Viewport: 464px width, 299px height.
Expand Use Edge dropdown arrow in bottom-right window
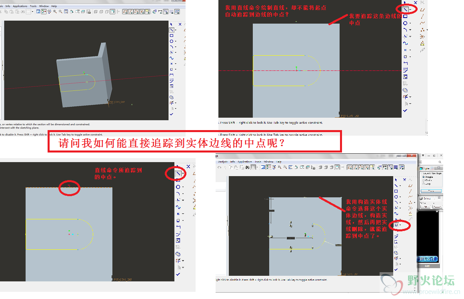point(400,225)
